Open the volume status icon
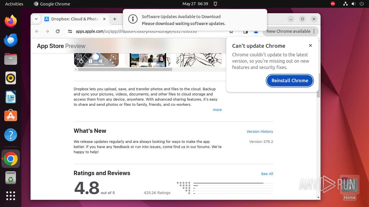369x207 pixels. [353, 4]
